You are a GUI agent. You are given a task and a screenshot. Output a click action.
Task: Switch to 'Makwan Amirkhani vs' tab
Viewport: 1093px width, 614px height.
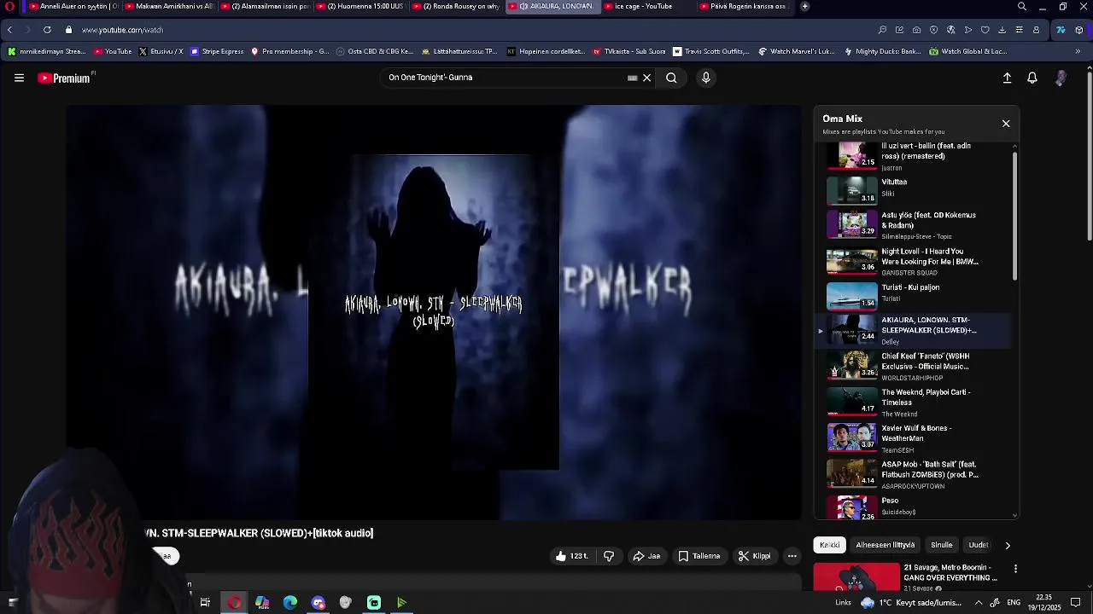click(168, 6)
